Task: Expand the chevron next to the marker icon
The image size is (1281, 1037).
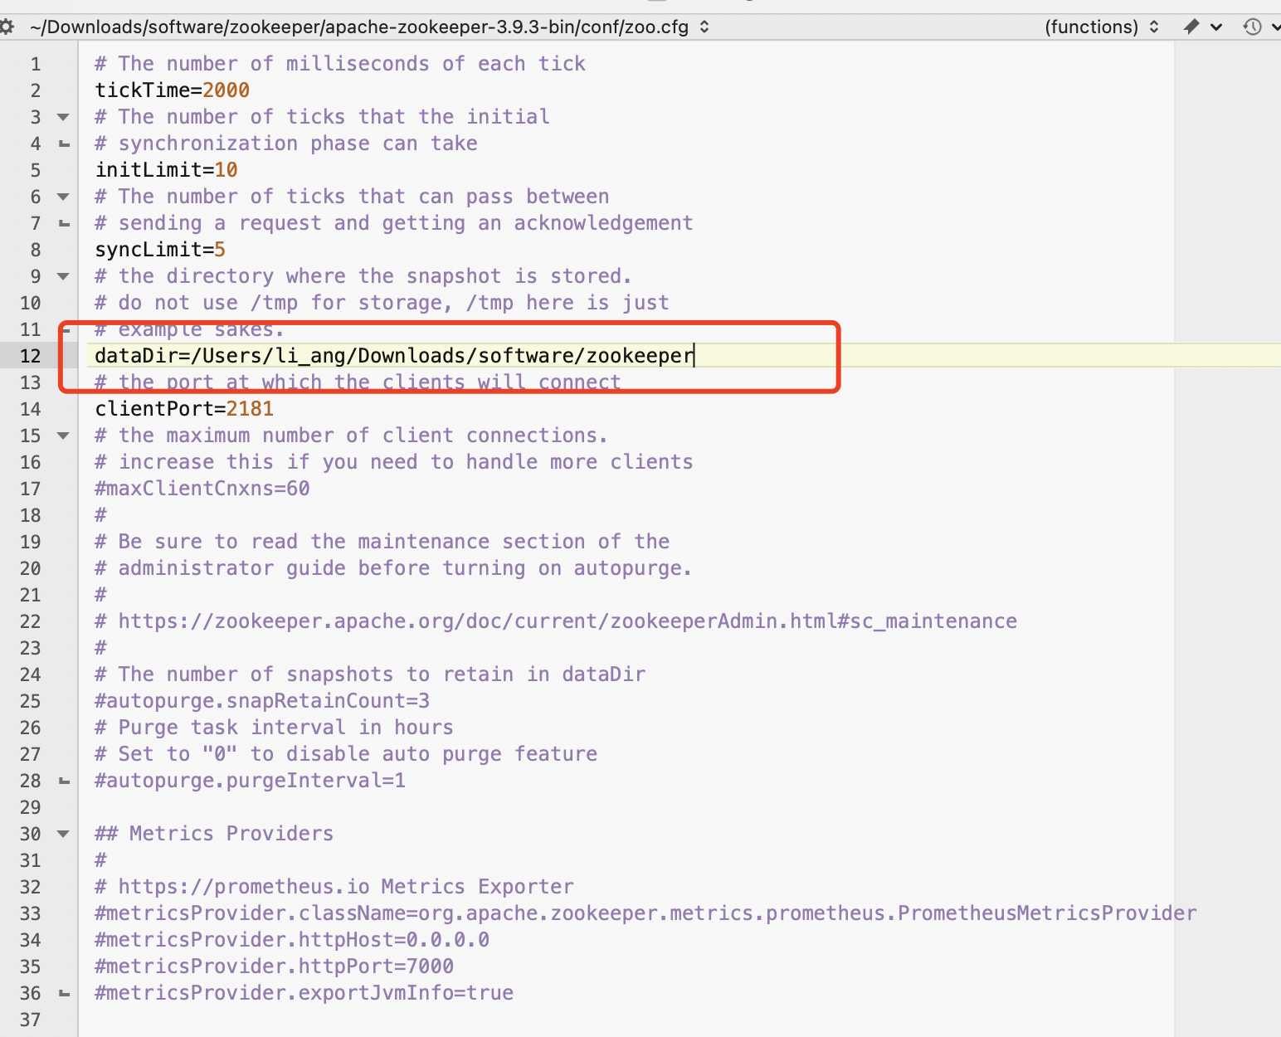Action: pos(1216,27)
